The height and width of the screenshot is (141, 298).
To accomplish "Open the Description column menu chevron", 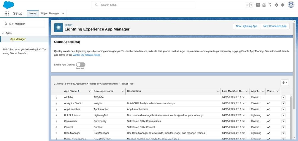I will coord(218,91).
